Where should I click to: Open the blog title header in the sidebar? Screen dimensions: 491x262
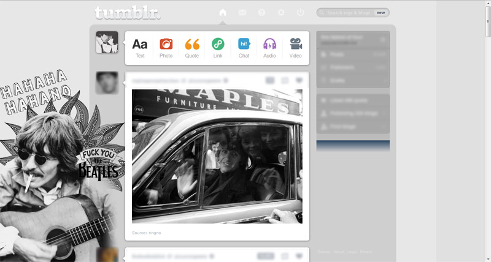tap(353, 39)
